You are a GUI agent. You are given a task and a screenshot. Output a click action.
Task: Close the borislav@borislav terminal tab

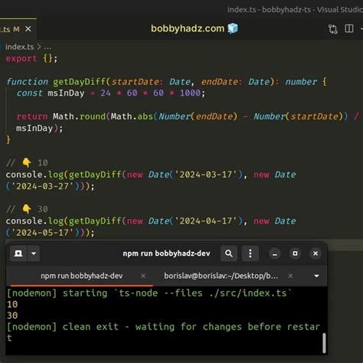point(290,276)
